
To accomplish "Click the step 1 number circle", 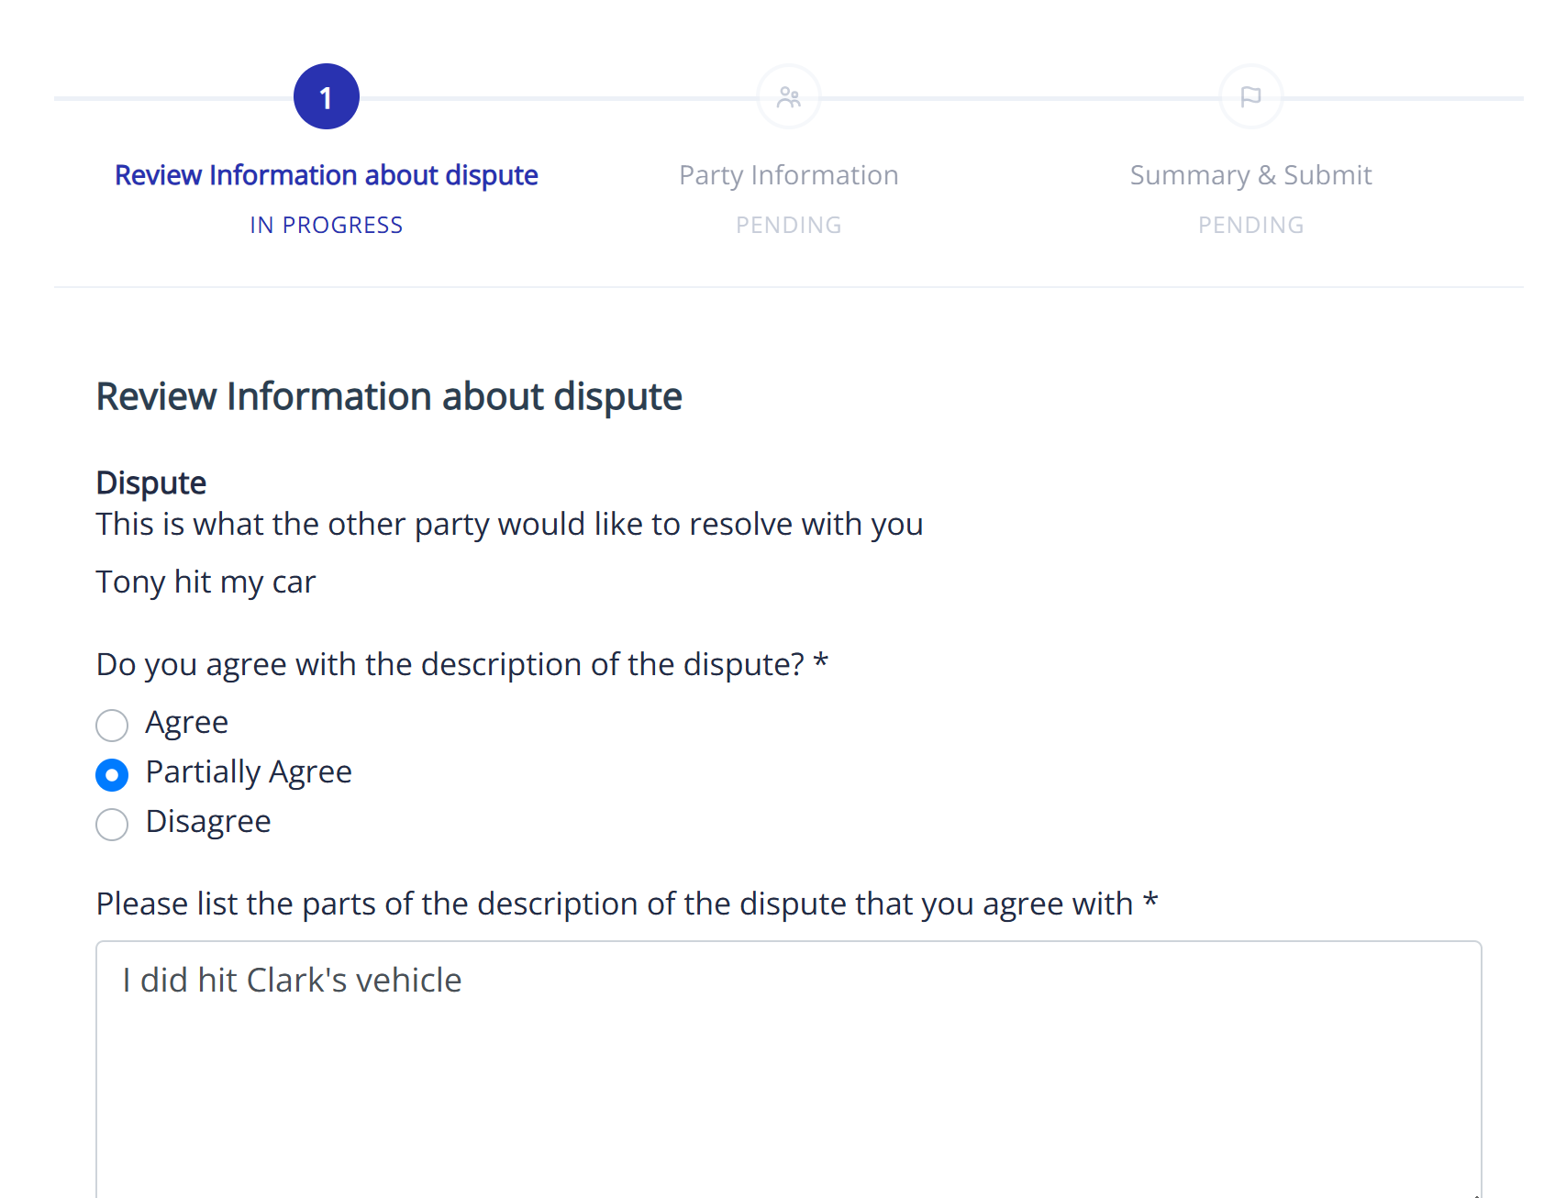I will tap(326, 96).
